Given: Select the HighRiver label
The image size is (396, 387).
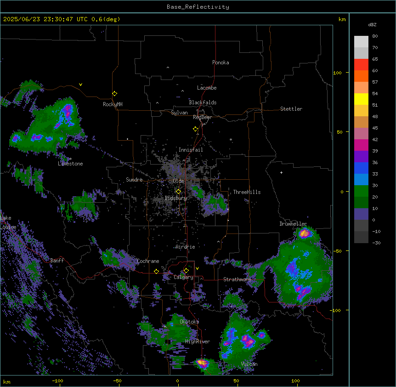Looking at the screenshot, I should (198, 341).
